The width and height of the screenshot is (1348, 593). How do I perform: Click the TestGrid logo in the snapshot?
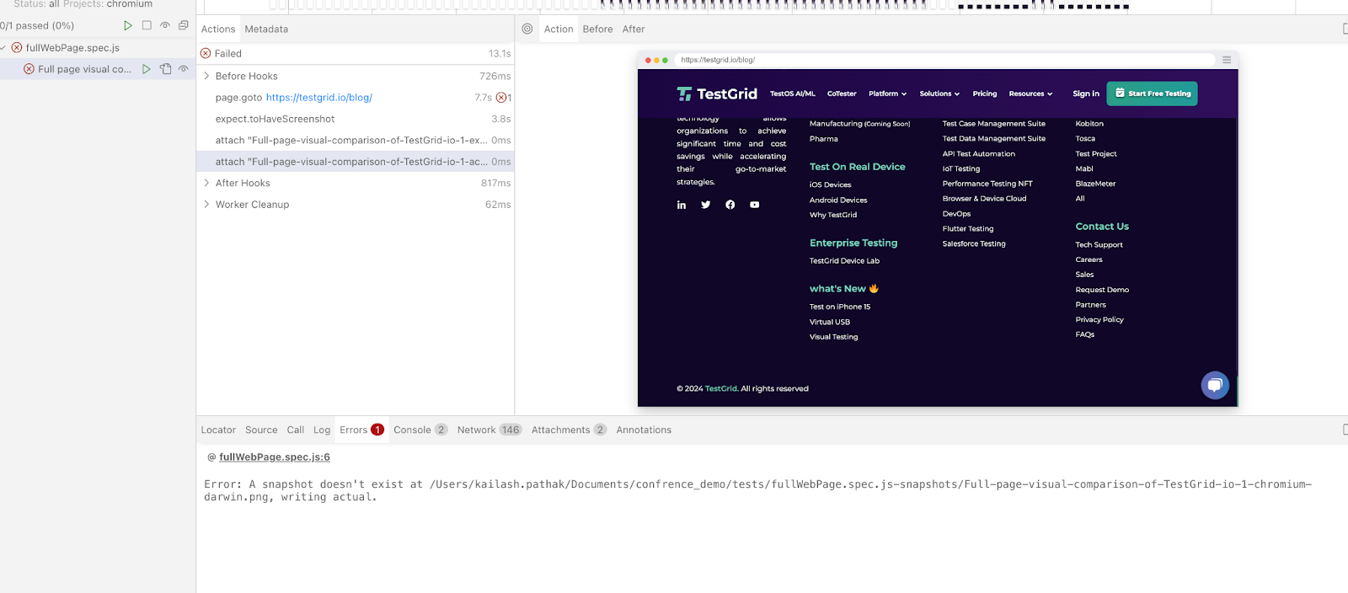pos(717,93)
